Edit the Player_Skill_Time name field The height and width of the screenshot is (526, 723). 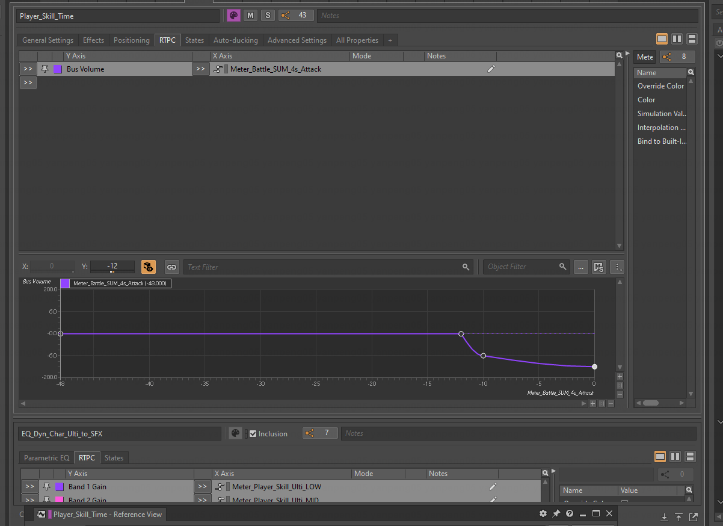click(118, 16)
